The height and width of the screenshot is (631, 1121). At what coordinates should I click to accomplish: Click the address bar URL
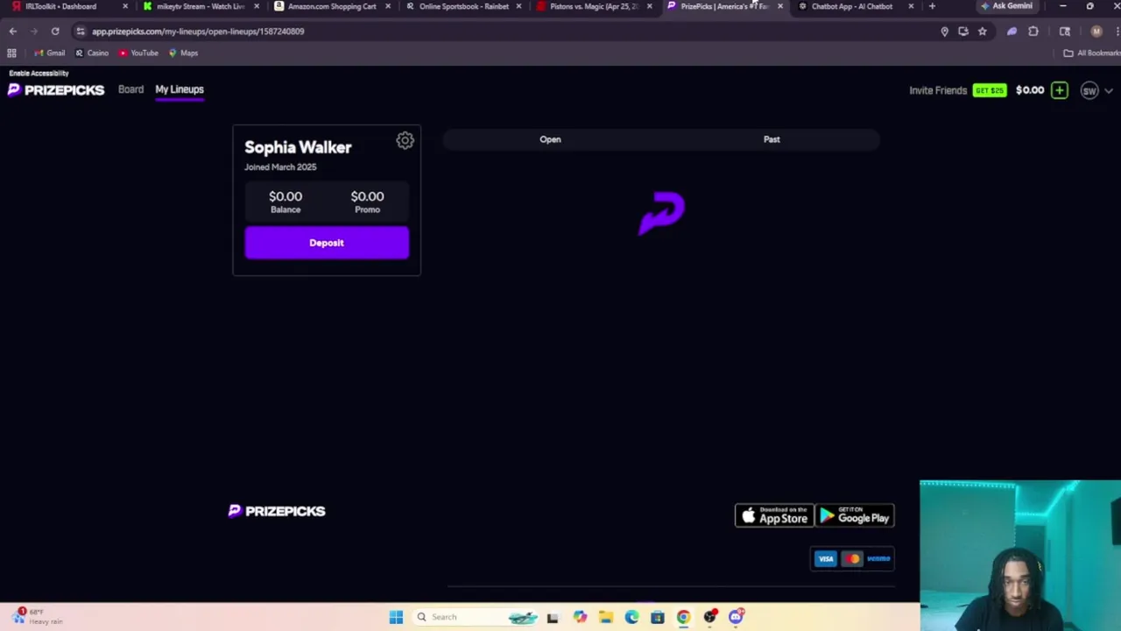(x=198, y=32)
